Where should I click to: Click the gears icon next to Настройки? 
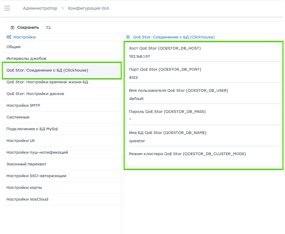point(9,37)
